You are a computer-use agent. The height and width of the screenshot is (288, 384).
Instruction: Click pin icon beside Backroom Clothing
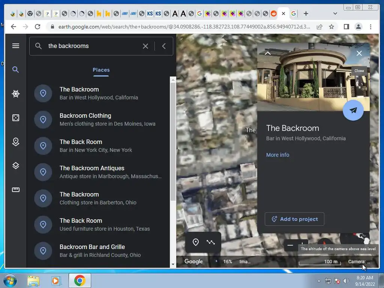43,120
